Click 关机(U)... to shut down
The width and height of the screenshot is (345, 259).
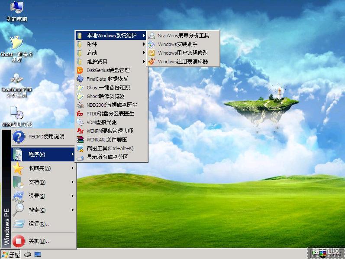[39, 241]
